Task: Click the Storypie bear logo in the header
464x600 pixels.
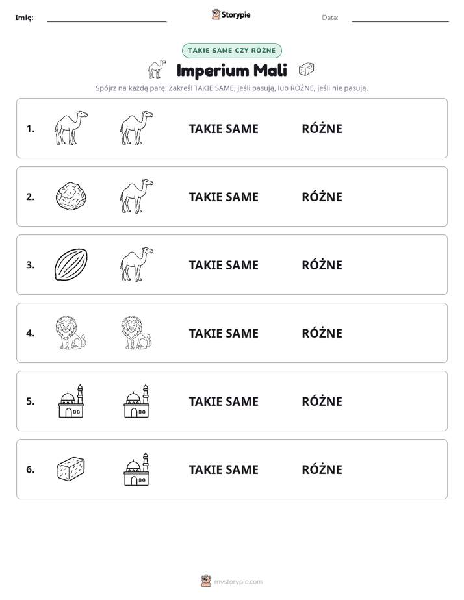Action: click(x=216, y=14)
